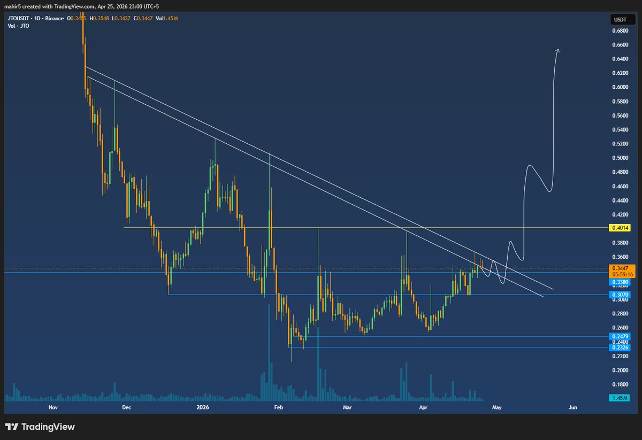The height and width of the screenshot is (440, 642).
Task: Click the JTOUSDT symbol label
Action: click(19, 19)
